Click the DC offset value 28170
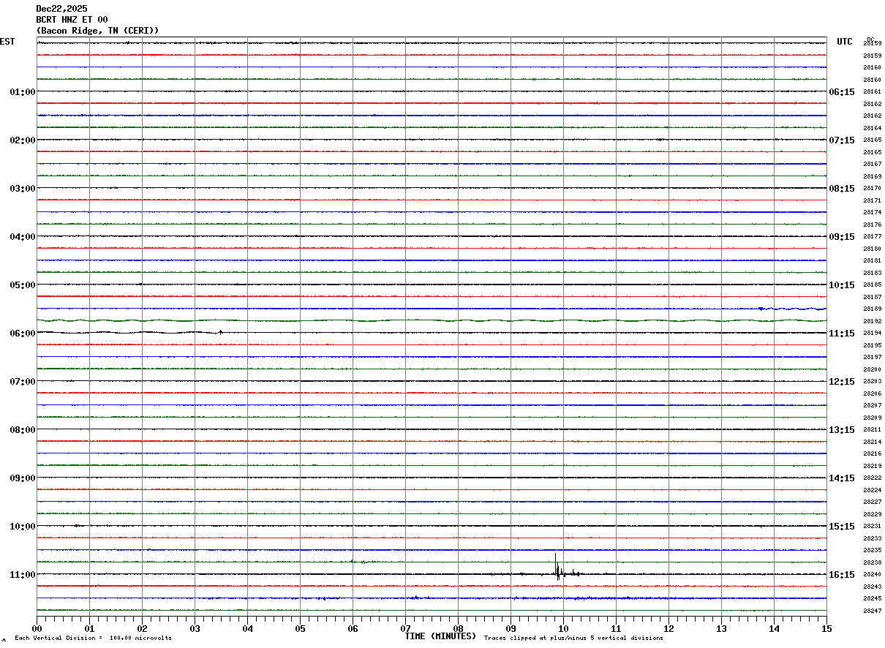 pyautogui.click(x=873, y=189)
